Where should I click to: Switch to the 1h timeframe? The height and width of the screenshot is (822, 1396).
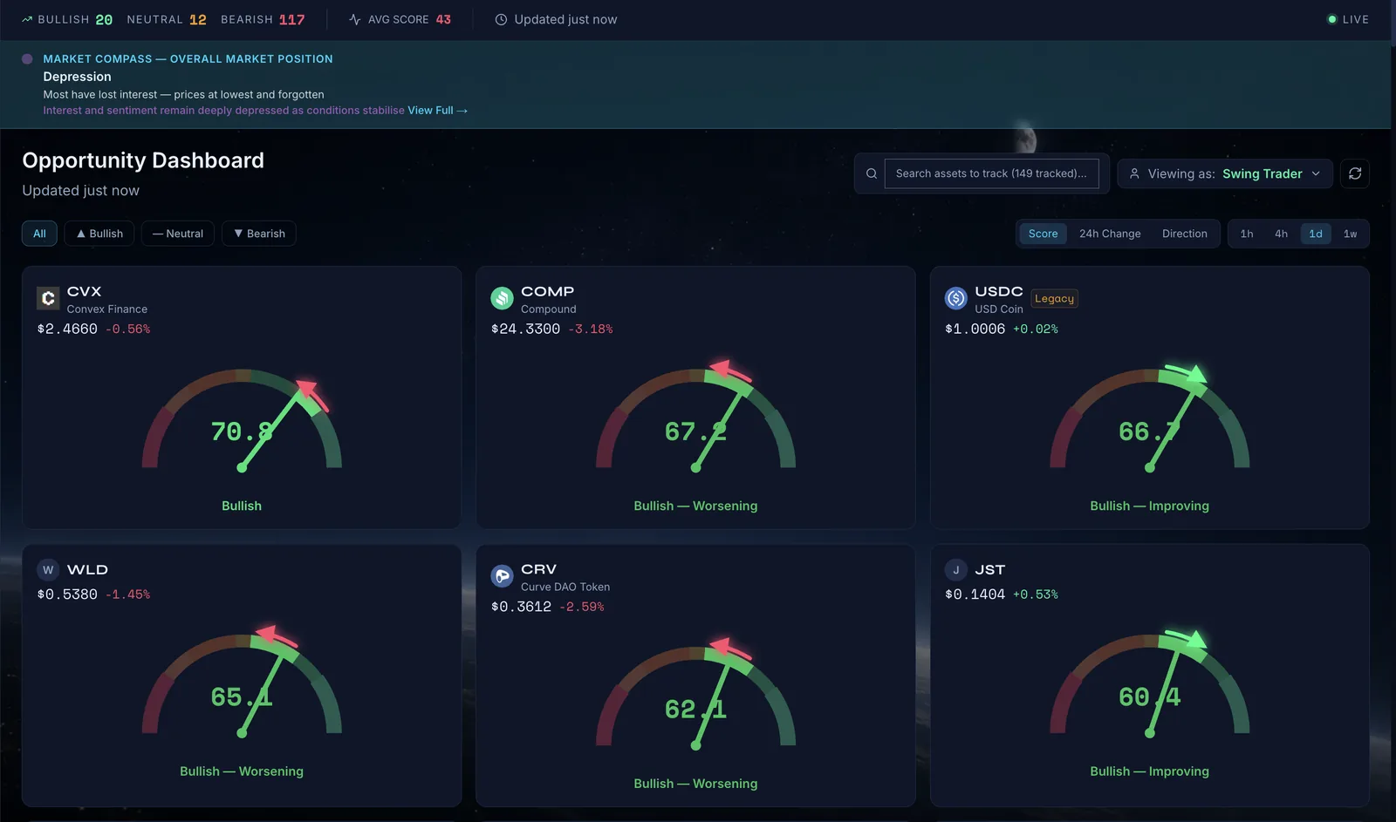(1247, 234)
